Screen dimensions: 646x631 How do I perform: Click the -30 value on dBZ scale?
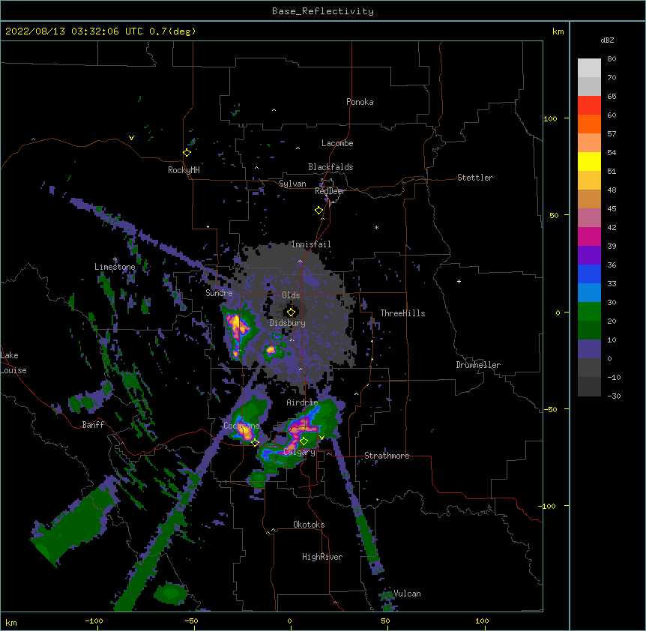pyautogui.click(x=614, y=396)
